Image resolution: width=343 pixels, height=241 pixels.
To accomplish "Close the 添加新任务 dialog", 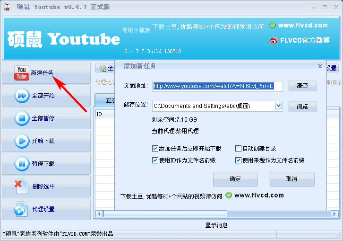I will click(x=320, y=66).
